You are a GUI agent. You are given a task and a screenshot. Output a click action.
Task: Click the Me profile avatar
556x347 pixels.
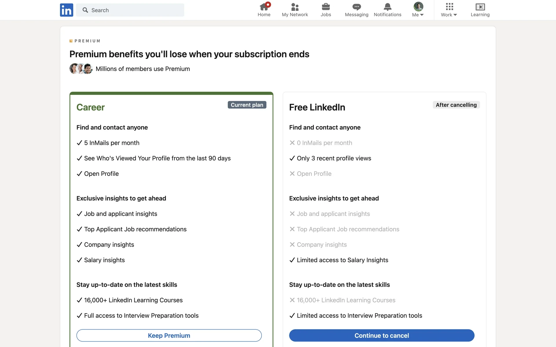[418, 6]
